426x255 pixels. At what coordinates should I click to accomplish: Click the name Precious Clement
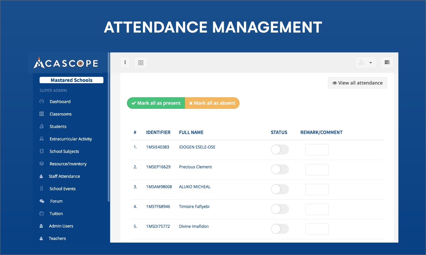pos(196,167)
